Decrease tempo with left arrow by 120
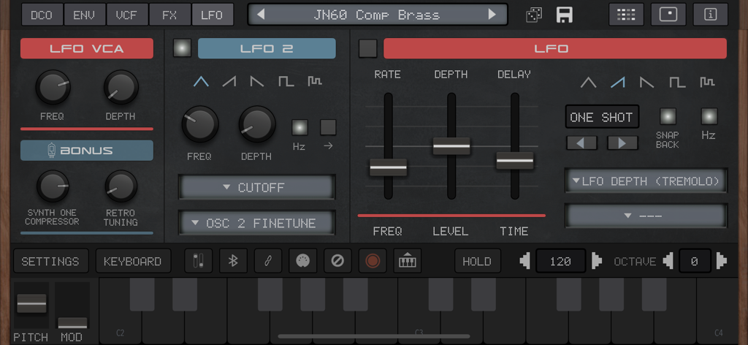The image size is (748, 345). 524,261
